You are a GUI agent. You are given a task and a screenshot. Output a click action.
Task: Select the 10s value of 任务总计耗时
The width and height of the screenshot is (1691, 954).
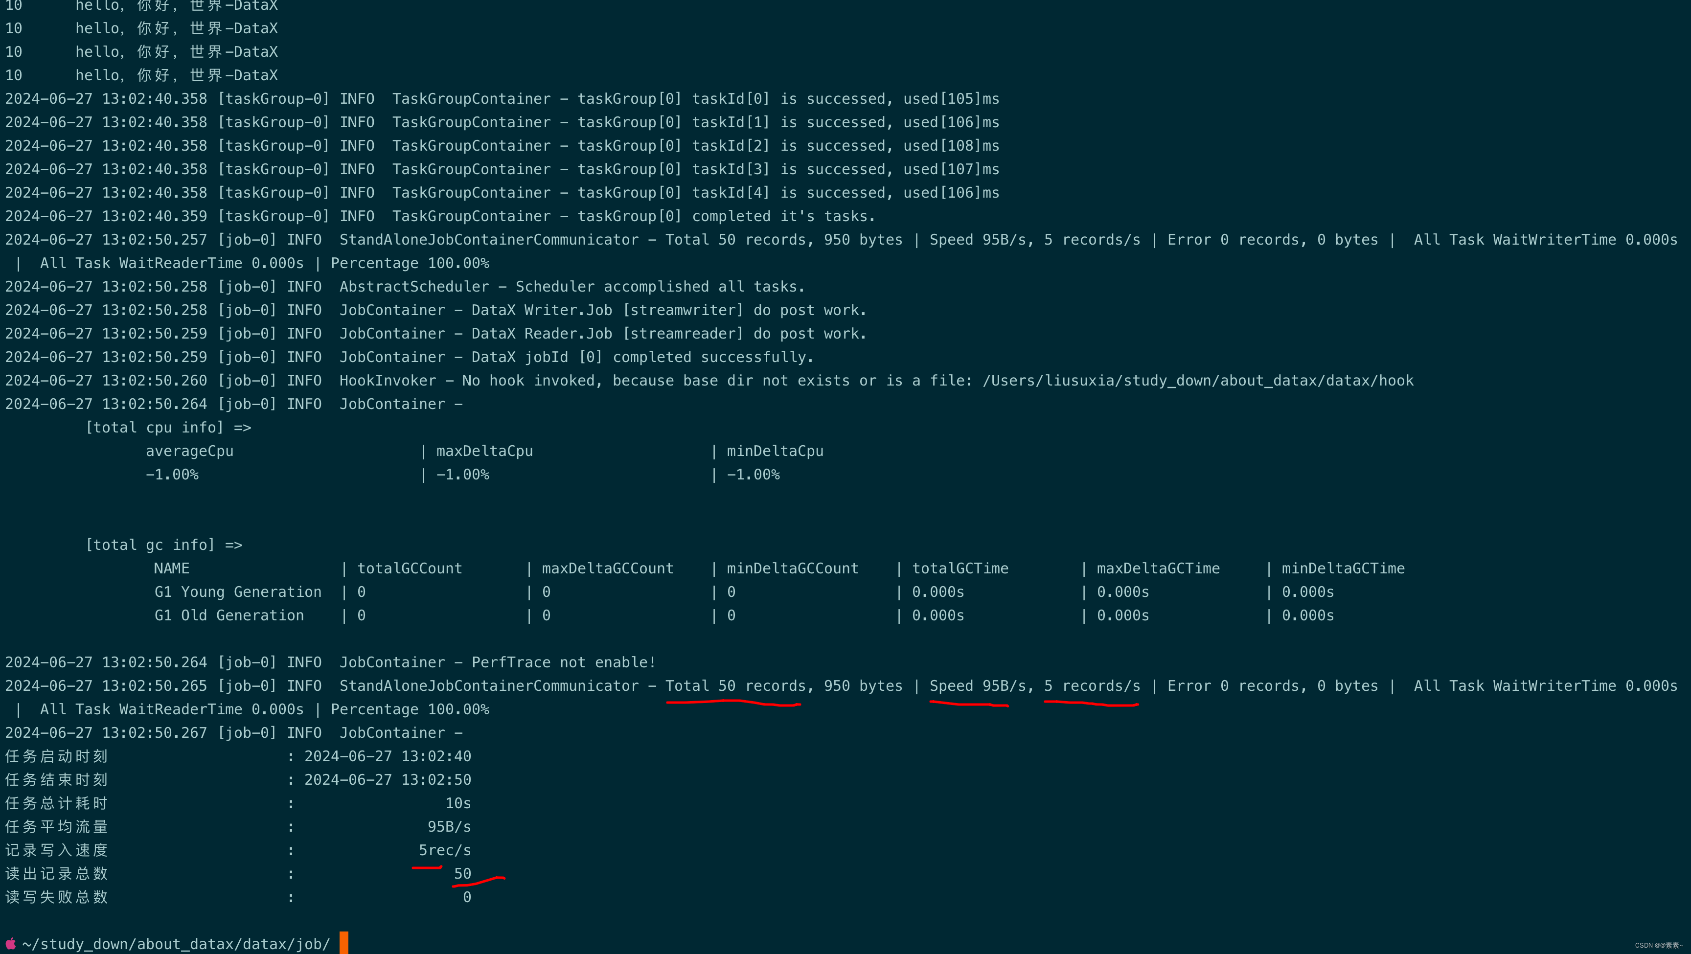point(458,804)
